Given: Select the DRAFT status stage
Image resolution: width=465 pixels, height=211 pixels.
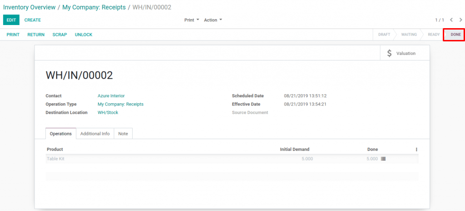Looking at the screenshot, I should coord(384,35).
